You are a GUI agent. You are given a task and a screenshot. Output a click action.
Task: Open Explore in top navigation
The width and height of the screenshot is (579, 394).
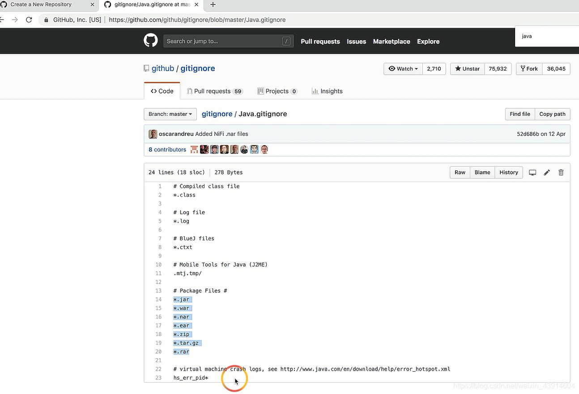click(x=428, y=42)
